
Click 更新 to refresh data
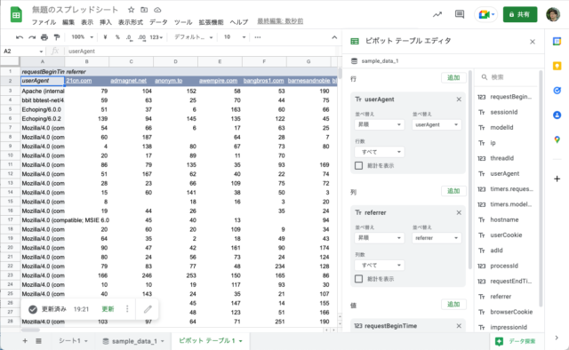coord(108,309)
